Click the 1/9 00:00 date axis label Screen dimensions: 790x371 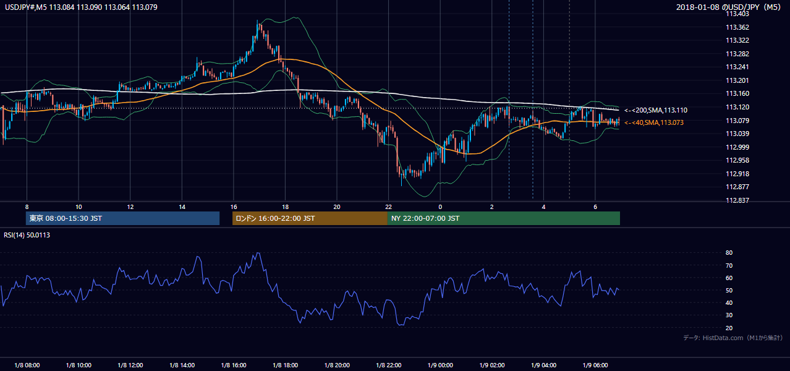[x=440, y=365]
